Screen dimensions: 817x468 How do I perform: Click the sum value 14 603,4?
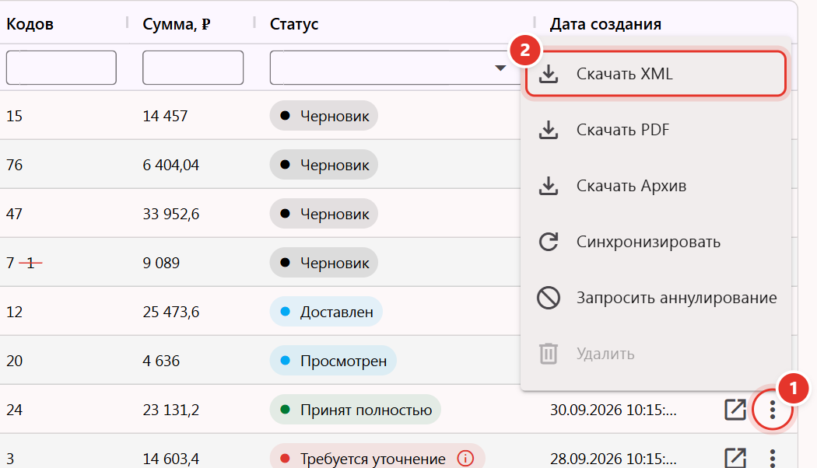coord(171,459)
